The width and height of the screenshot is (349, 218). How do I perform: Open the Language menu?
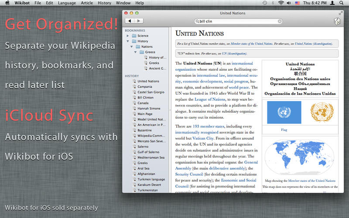pos(66,3)
